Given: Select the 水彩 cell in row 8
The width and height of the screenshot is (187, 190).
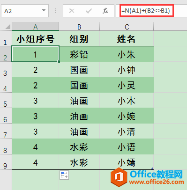Looking at the screenshot, I should (x=79, y=146).
